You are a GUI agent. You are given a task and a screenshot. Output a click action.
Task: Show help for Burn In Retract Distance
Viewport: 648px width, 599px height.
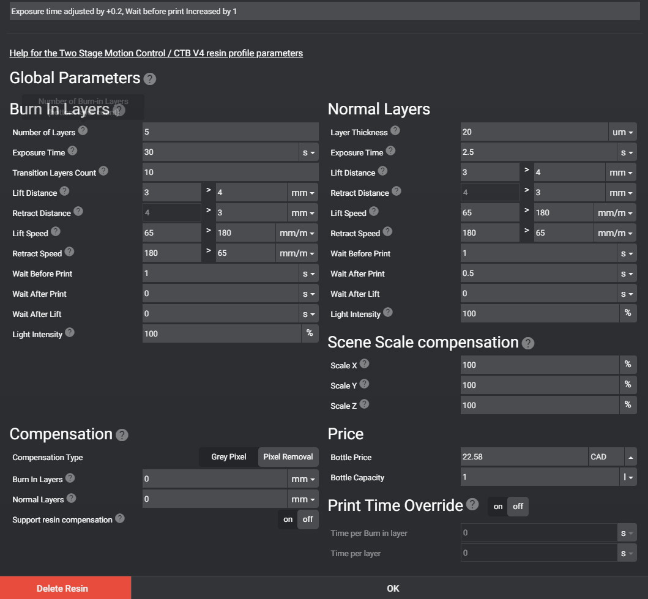tap(78, 211)
